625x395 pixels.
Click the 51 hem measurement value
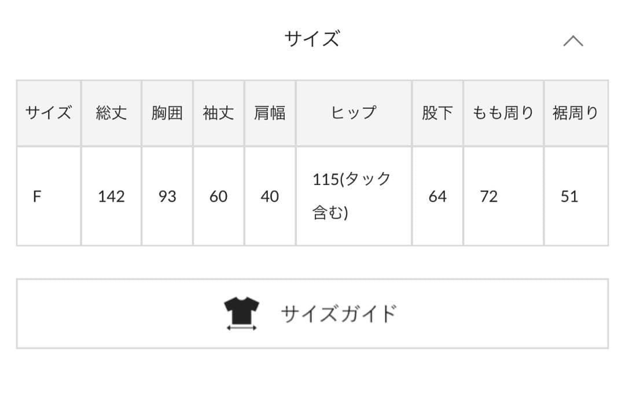click(569, 197)
